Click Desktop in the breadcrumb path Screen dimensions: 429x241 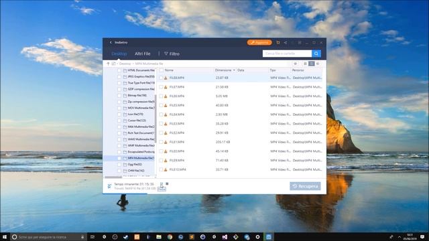[x=125, y=64]
